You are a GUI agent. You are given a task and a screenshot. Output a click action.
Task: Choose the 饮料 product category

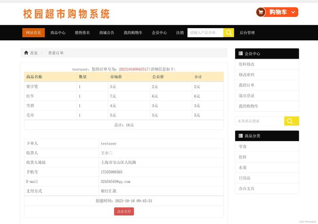(x=243, y=157)
